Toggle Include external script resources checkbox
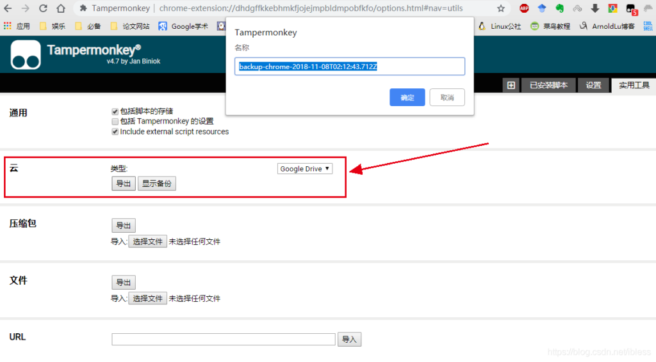The image size is (656, 362). 115,132
